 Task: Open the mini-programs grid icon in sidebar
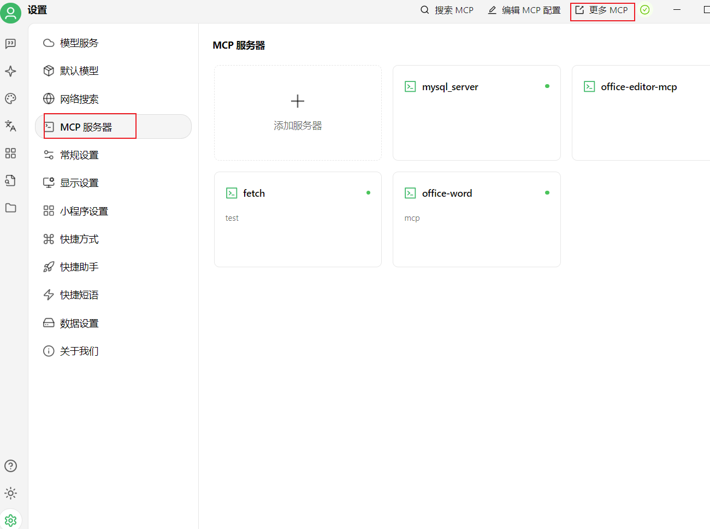coord(10,153)
